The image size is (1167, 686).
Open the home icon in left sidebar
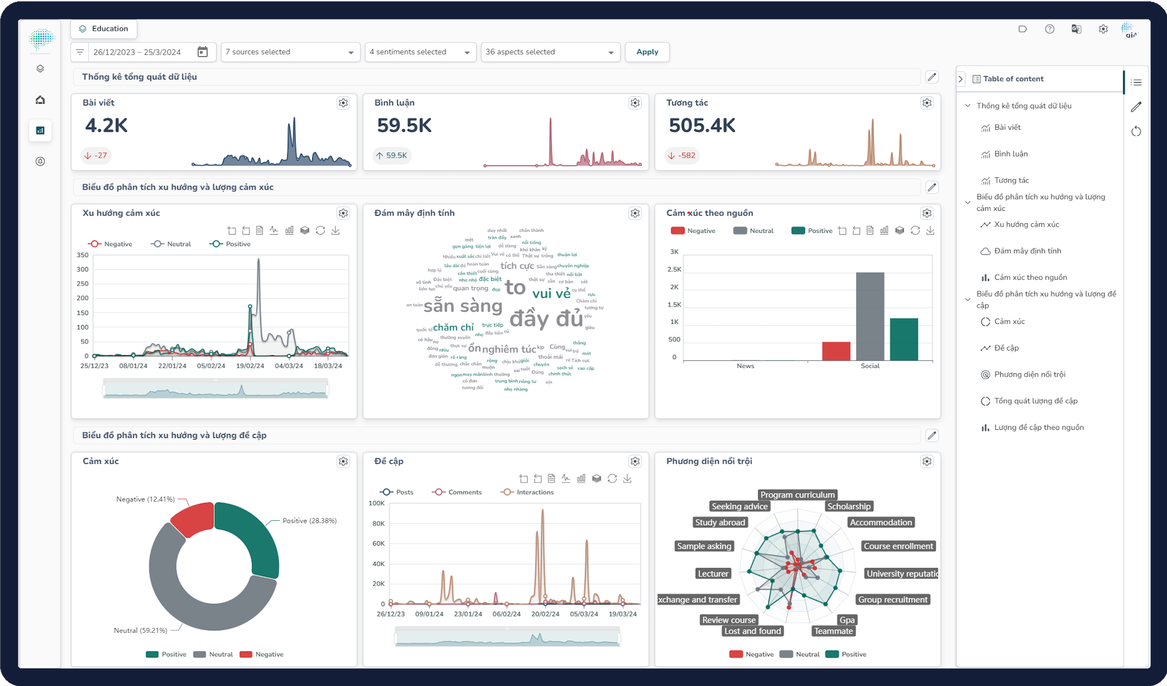click(40, 100)
